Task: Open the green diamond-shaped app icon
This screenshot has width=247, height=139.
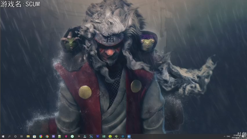Action: click(116, 137)
